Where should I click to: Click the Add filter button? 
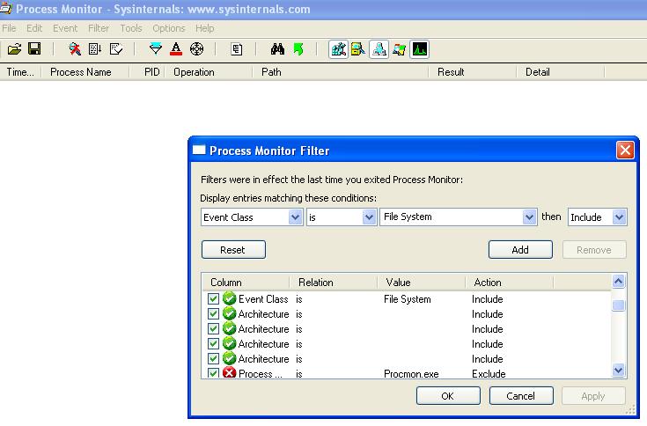click(x=520, y=250)
